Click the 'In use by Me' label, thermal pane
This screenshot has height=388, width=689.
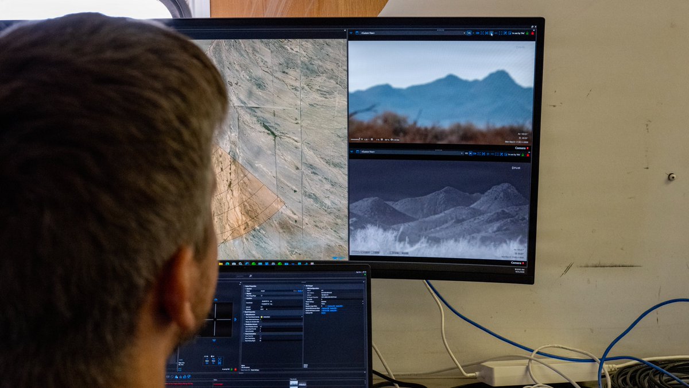tap(514, 154)
